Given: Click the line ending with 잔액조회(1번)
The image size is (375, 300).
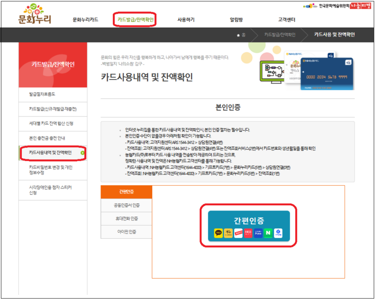Looking at the screenshot, I should [x=202, y=174].
